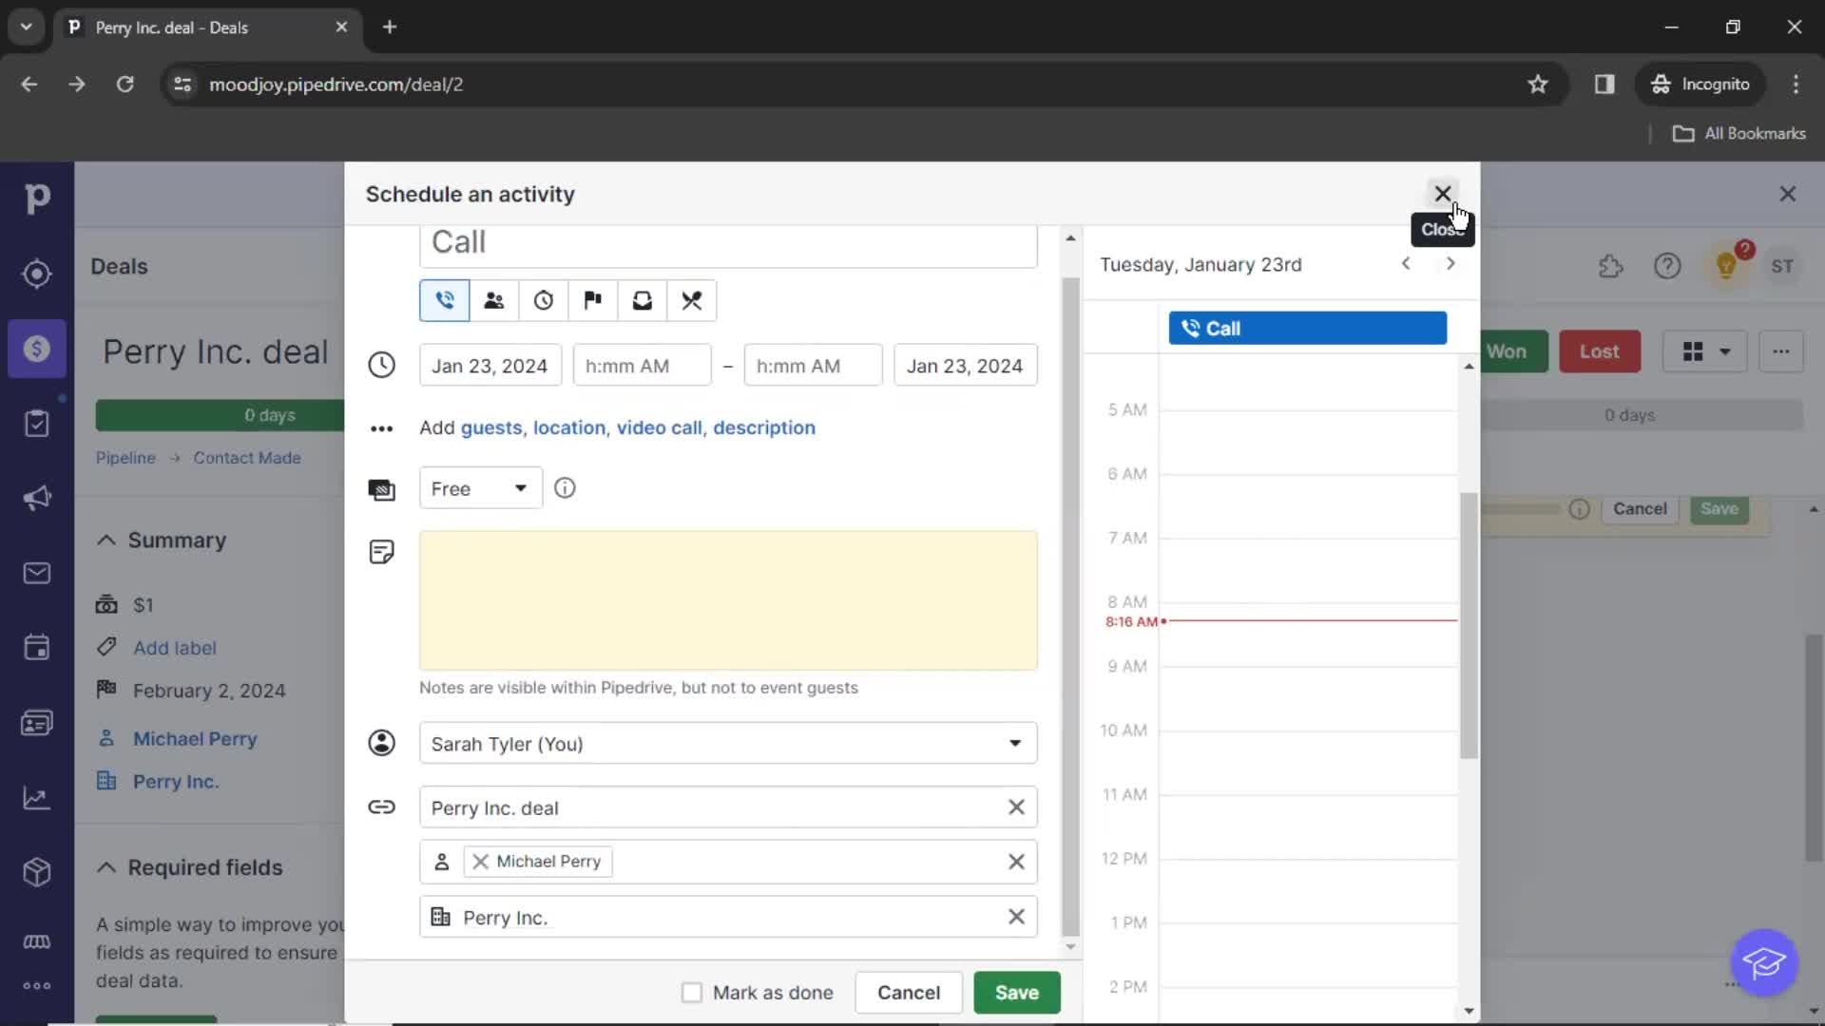
Task: Close the Schedule an activity dialog
Action: point(1442,194)
